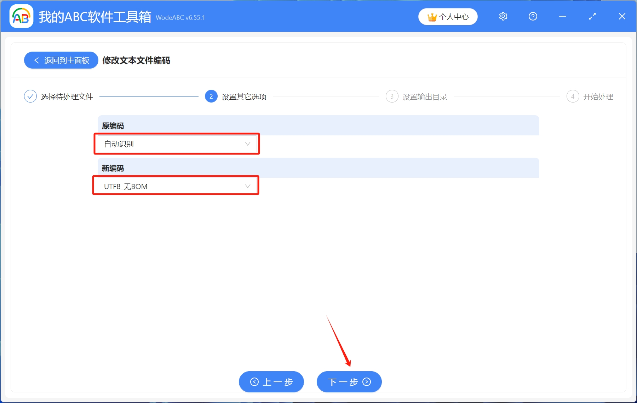The width and height of the screenshot is (637, 403).
Task: Open the 原编码 dropdown showing 自动识别
Action: point(176,144)
